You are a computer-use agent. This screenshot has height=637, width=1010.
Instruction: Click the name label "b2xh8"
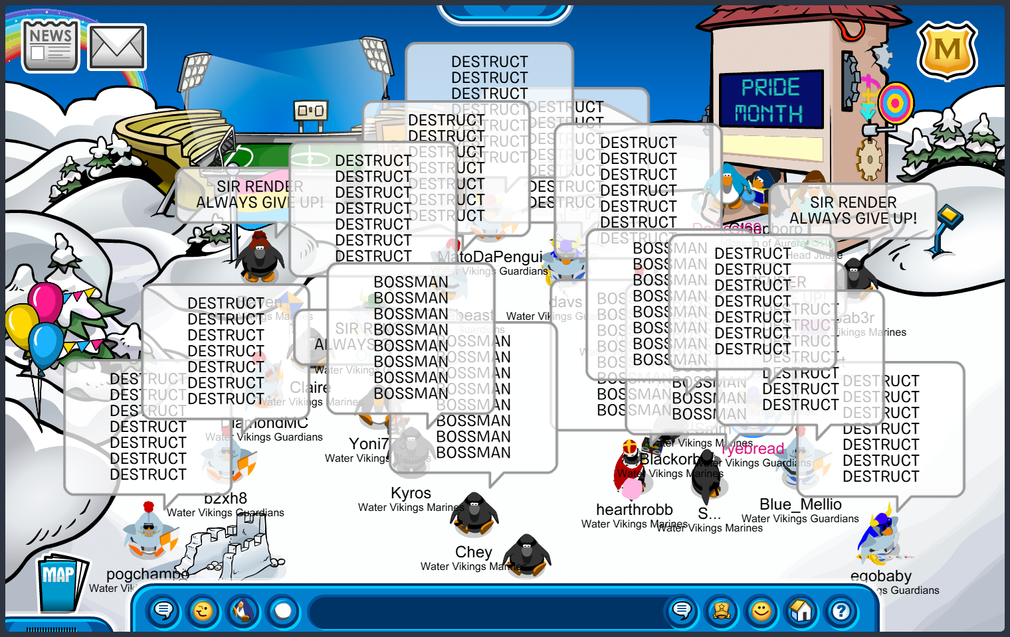[226, 498]
